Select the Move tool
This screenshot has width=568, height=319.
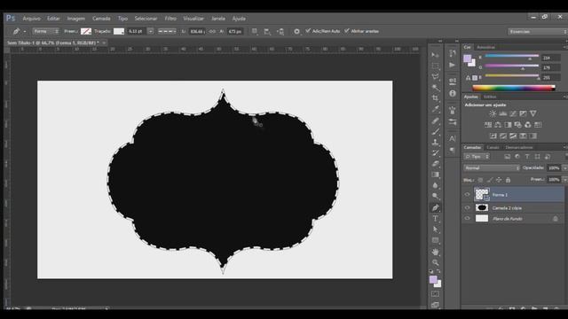[x=435, y=55]
